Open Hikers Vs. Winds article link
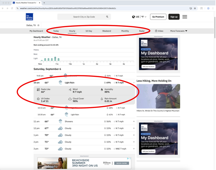Image resolution: width=216 pixels, height=170 pixels. 158,111
